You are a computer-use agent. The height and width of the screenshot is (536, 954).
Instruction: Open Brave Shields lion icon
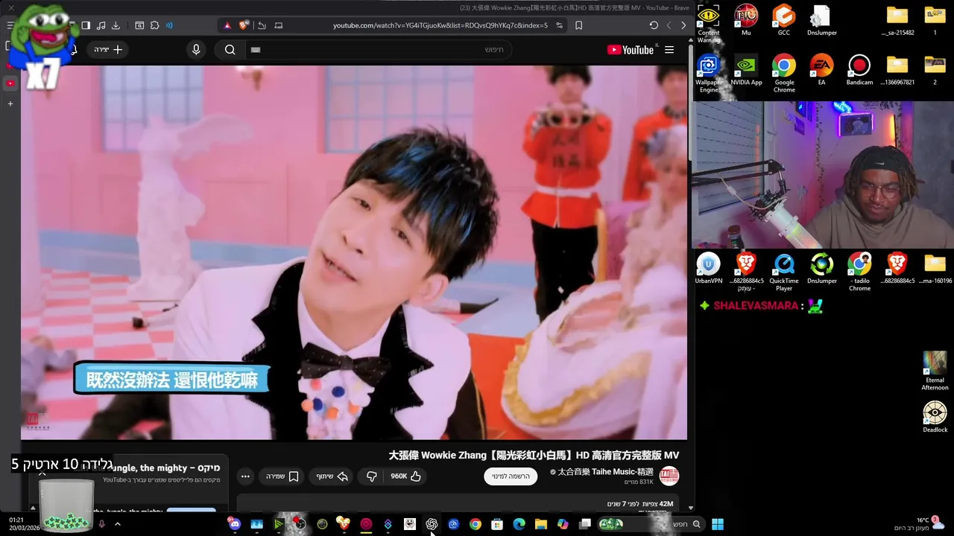point(243,25)
